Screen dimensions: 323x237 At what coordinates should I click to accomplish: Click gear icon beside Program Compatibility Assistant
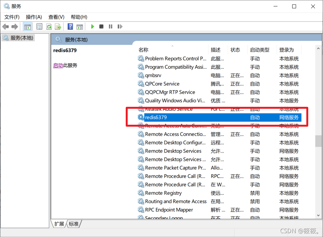pyautogui.click(x=141, y=67)
